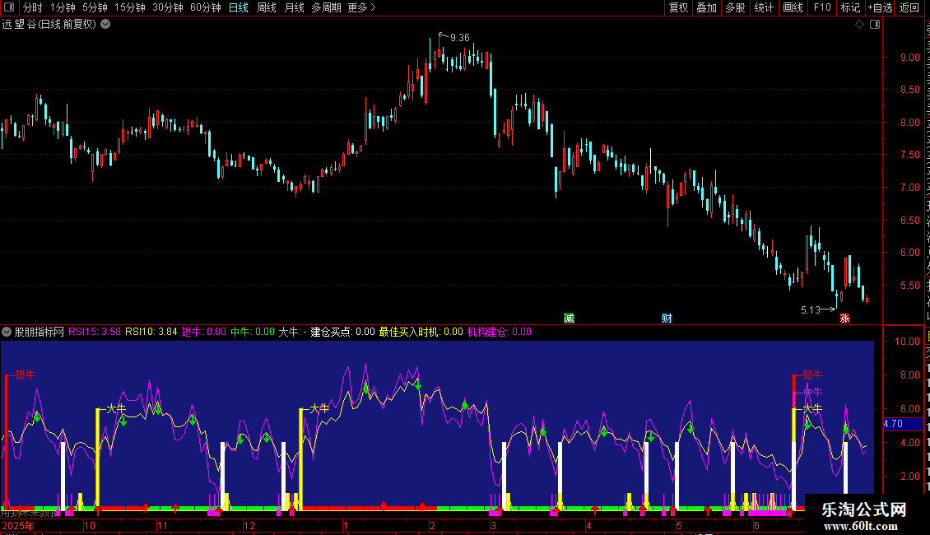Click the 4.70 value tag on indicator axis
Viewport: 930px width, 535px height.
coord(902,424)
